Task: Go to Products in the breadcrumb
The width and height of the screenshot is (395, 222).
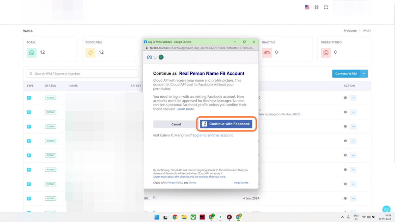Action: point(350,31)
